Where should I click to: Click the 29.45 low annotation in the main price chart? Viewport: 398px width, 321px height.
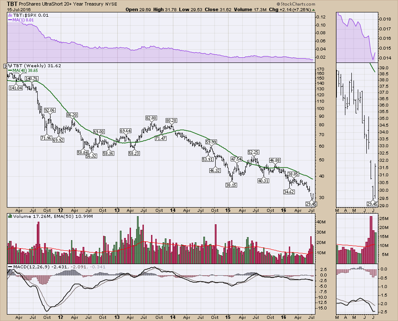(x=311, y=204)
